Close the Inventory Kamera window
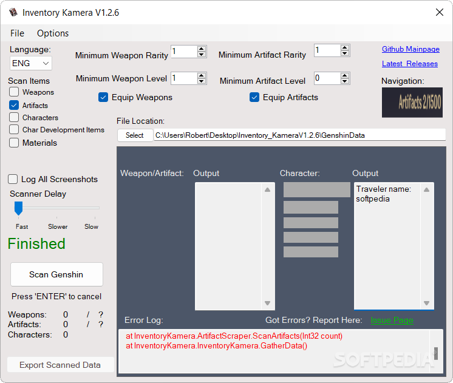 point(440,12)
